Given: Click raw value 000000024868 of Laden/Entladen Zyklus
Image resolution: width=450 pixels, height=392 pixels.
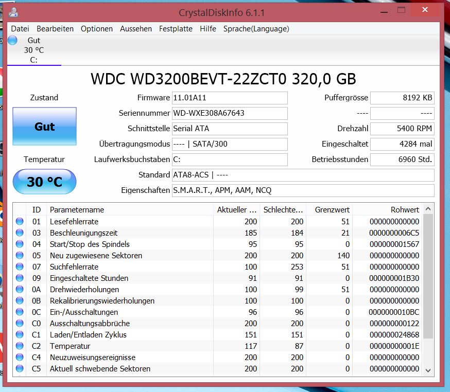Looking at the screenshot, I should pyautogui.click(x=394, y=335).
